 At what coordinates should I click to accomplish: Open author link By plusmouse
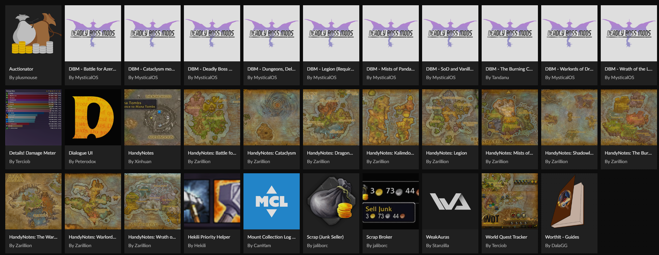23,77
